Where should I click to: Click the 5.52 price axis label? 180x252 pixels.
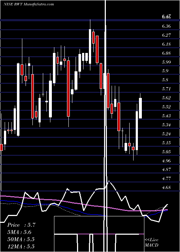pyautogui.click(x=167, y=107)
